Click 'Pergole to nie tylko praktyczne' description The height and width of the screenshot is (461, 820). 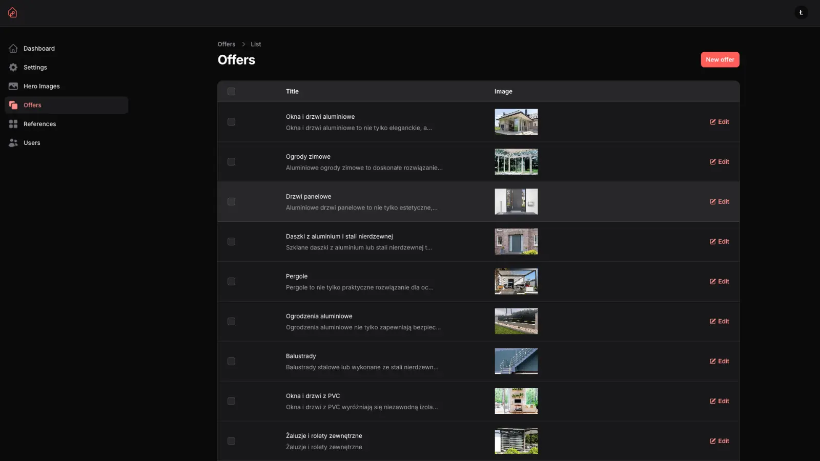tap(359, 288)
